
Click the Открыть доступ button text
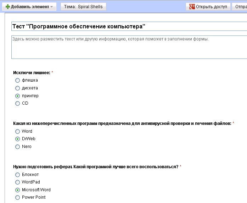211,7
